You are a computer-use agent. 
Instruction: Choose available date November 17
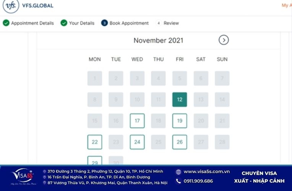(137, 121)
